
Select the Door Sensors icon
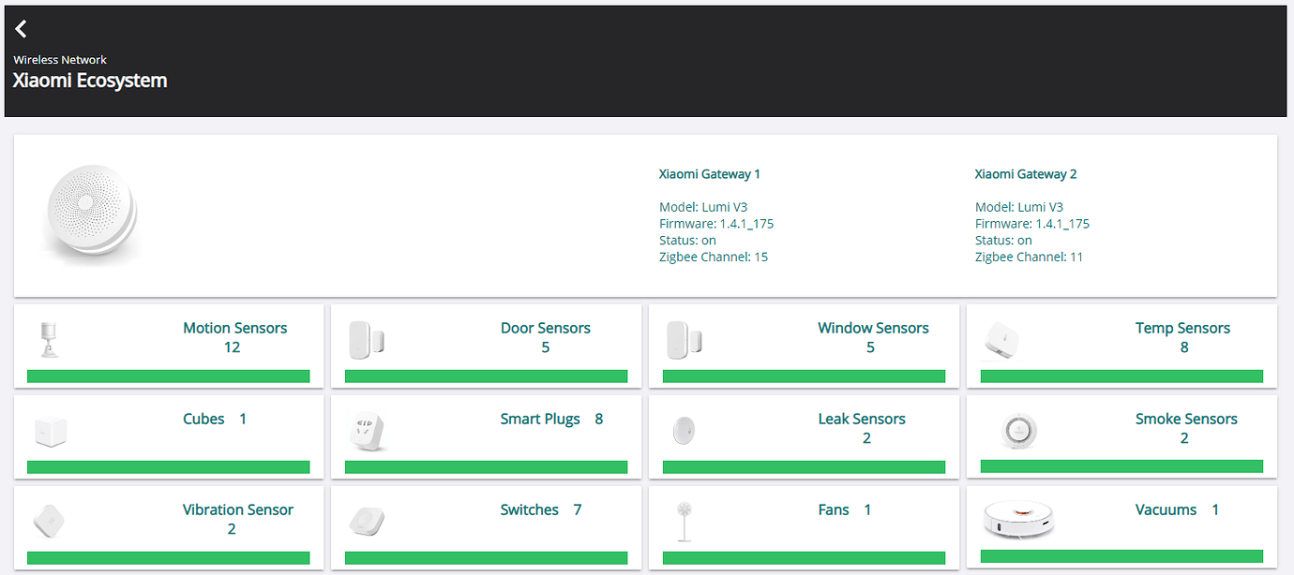(x=367, y=339)
